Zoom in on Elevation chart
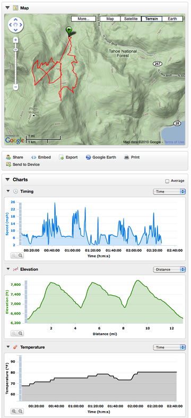 [14, 333]
